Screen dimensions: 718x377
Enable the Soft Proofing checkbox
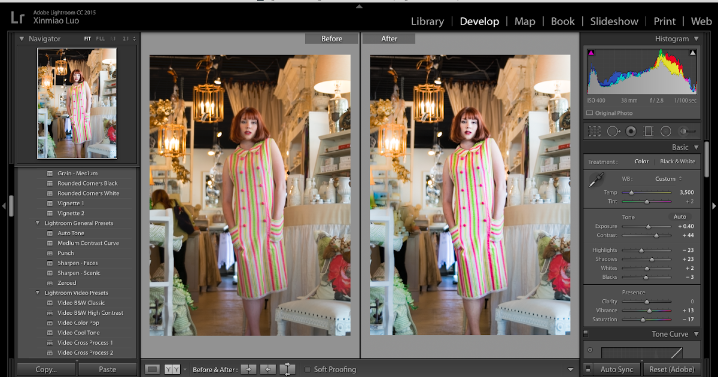point(308,370)
